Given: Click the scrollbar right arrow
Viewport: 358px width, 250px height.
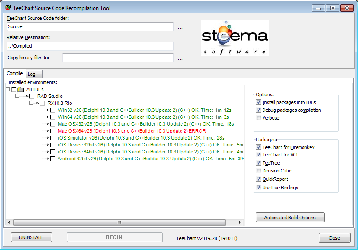Looking at the screenshot, I should pyautogui.click(x=240, y=222).
